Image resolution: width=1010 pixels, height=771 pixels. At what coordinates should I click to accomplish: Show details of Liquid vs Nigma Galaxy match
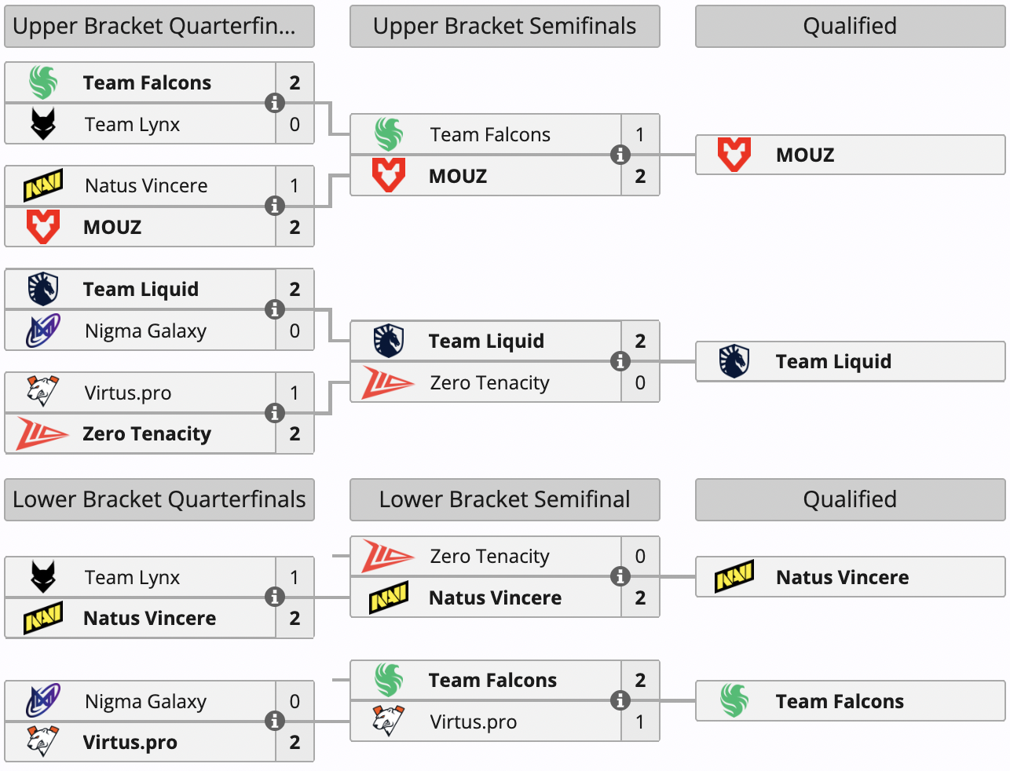(274, 309)
